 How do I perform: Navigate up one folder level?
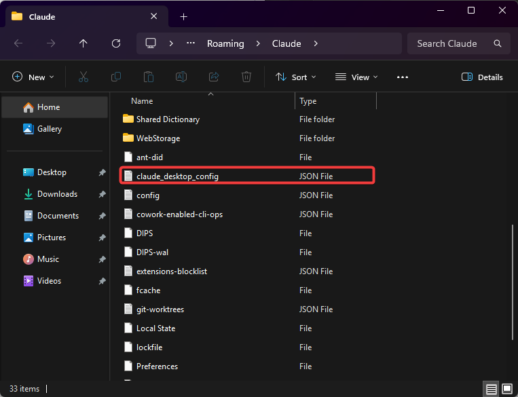click(84, 43)
